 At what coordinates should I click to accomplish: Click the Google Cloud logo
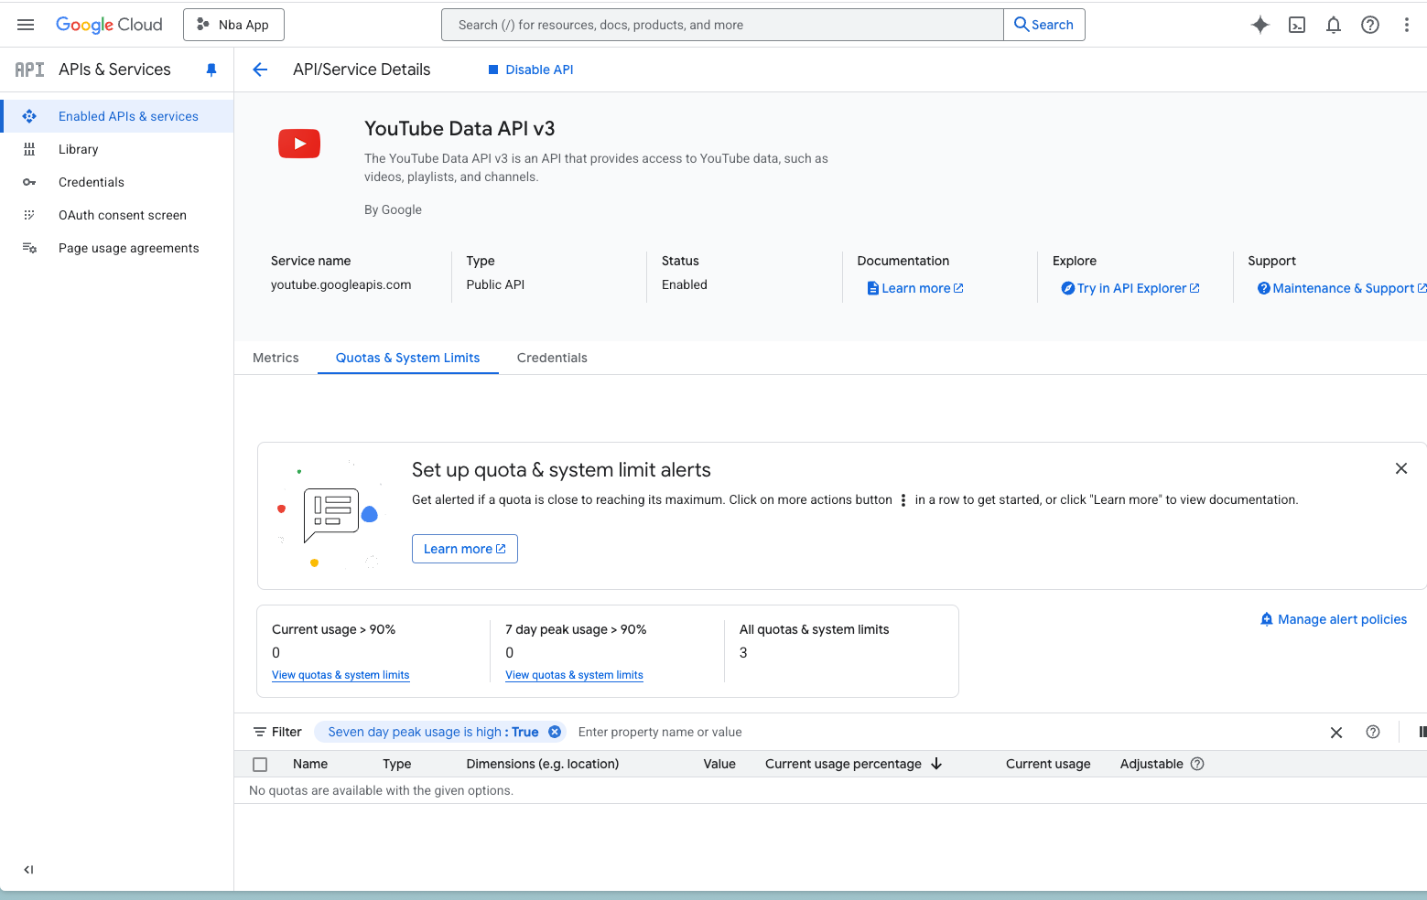tap(109, 25)
